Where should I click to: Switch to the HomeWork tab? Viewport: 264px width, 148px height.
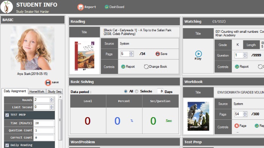[37, 92]
